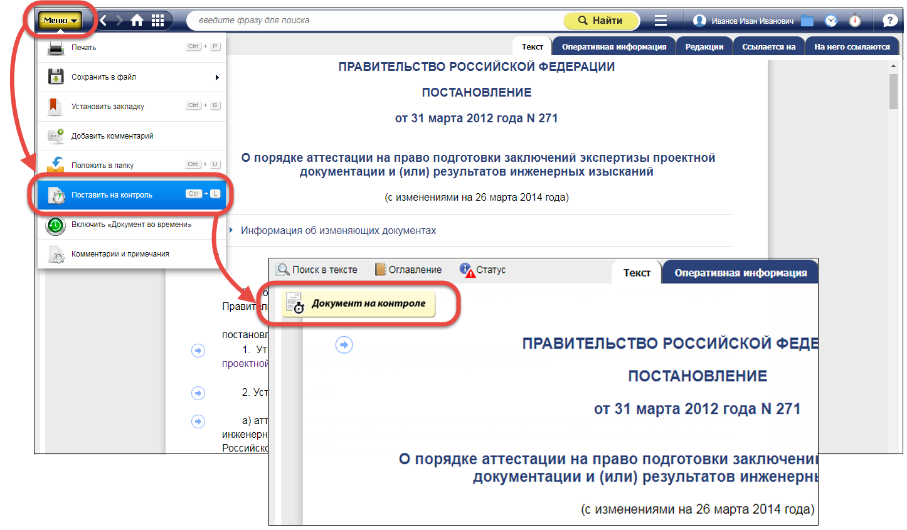Open the home page icon
The height and width of the screenshot is (530, 907).
click(x=137, y=21)
